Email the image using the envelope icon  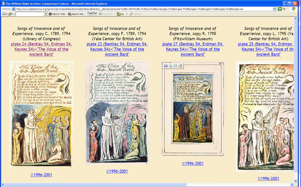(x=175, y=66)
